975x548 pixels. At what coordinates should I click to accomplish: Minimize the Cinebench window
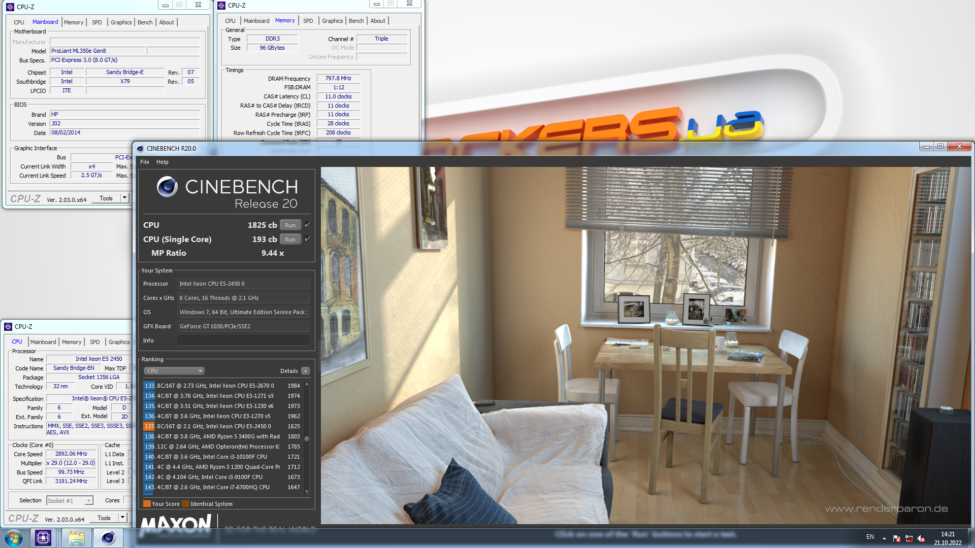[926, 147]
